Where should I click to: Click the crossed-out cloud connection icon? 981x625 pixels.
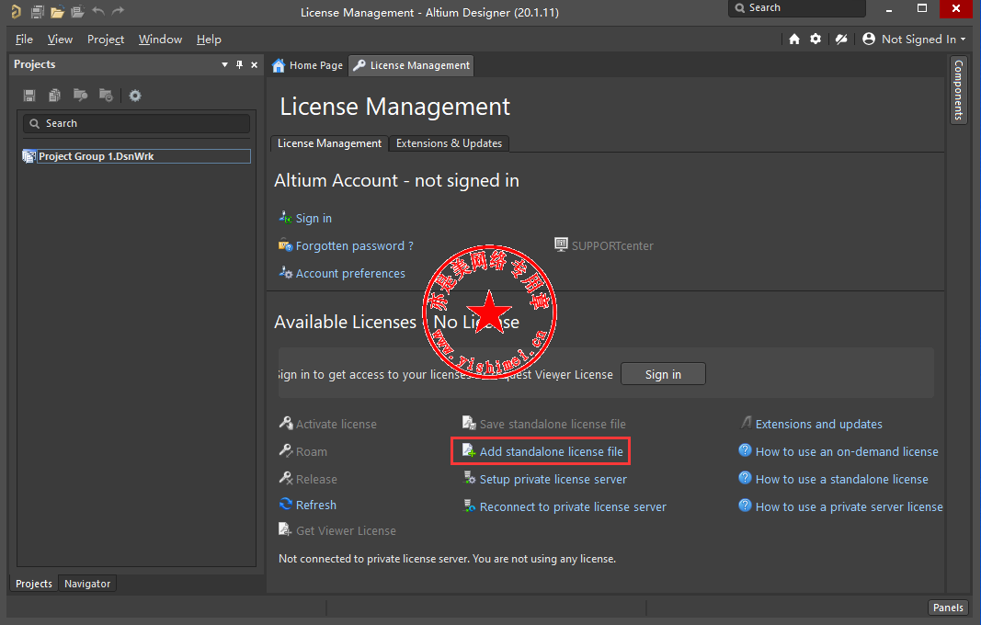841,39
